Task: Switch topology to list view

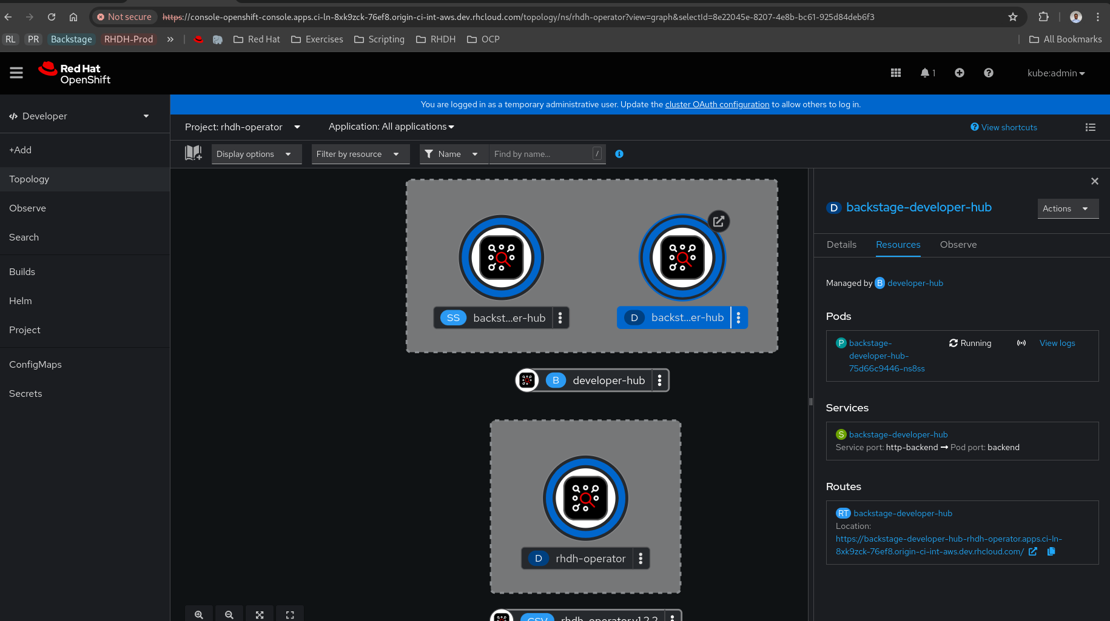Action: (1091, 127)
